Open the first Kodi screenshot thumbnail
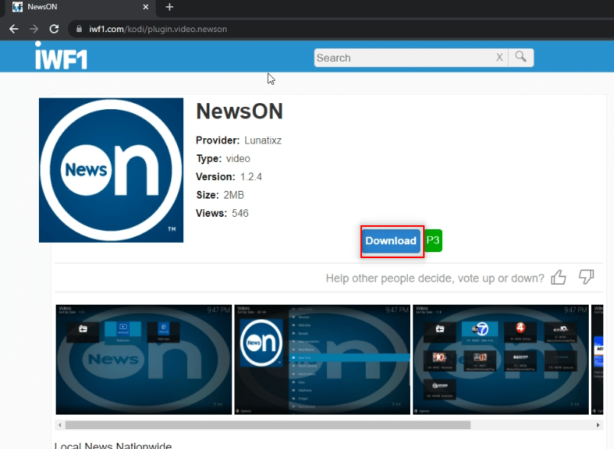The image size is (614, 449). click(x=144, y=360)
